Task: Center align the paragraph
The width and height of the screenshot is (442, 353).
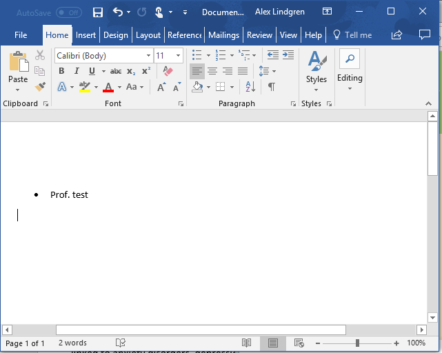Action: coord(212,71)
